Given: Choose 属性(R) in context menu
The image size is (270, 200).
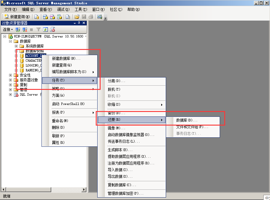Looking at the screenshot, I should (x=70, y=143).
